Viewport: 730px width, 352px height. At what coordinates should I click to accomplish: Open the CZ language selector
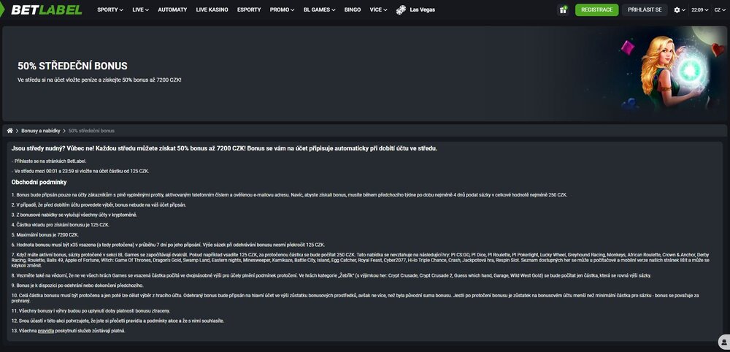tap(720, 9)
